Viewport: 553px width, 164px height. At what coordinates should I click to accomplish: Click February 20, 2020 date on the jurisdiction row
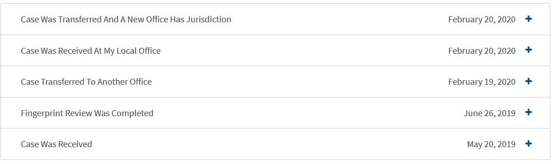click(482, 20)
